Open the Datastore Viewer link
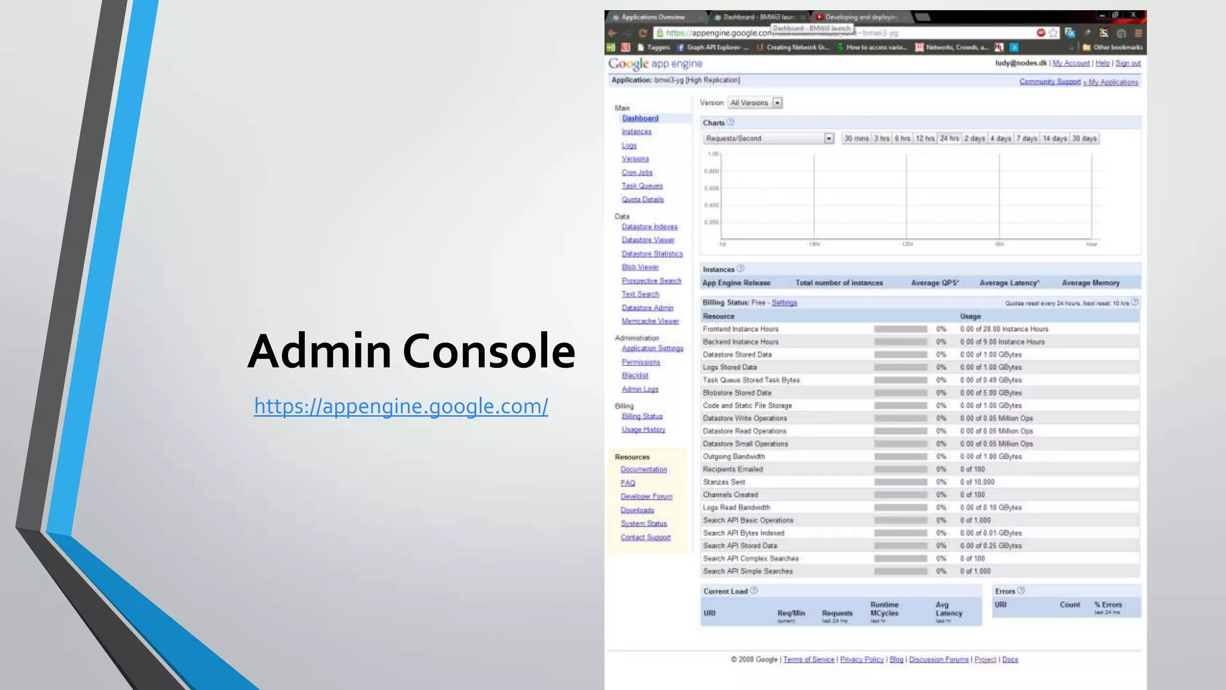1226x690 pixels. tap(648, 240)
